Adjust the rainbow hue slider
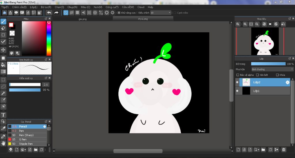295x158 pixels. pyautogui.click(x=49, y=38)
